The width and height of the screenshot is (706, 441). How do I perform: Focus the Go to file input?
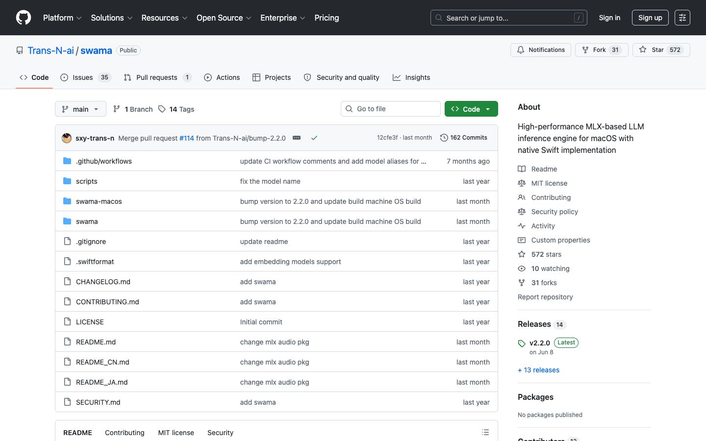391,109
